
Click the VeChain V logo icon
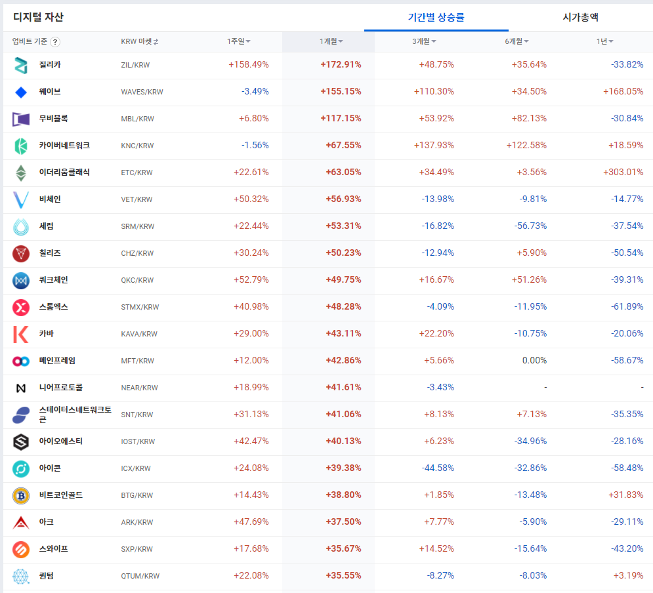21,200
